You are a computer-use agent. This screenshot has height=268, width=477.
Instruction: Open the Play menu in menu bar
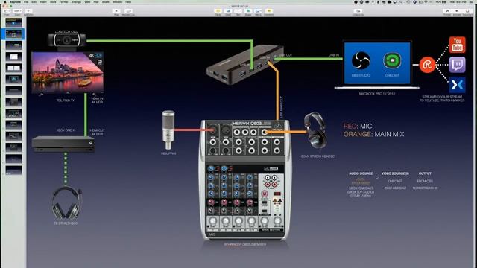(x=96, y=1)
